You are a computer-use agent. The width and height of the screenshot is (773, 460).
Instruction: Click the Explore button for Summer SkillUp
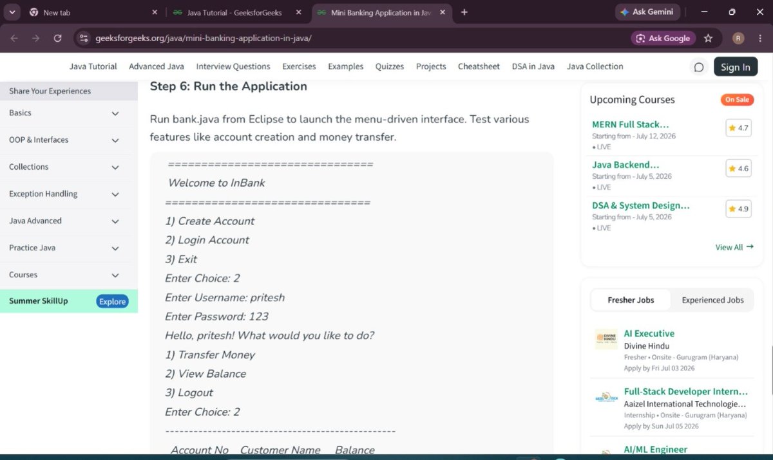(x=112, y=301)
